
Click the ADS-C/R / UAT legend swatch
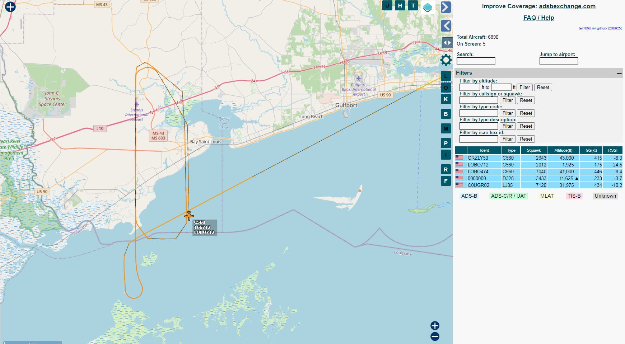(x=508, y=196)
